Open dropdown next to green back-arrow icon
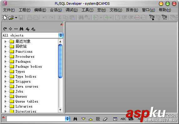The image size is (179, 124). (101, 18)
